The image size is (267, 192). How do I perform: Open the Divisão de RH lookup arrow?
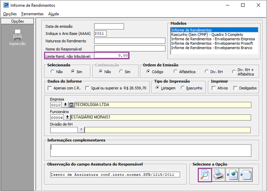click(82, 130)
